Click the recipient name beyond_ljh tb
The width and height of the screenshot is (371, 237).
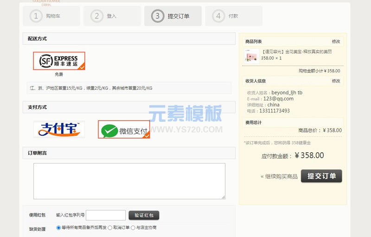[x=287, y=93]
